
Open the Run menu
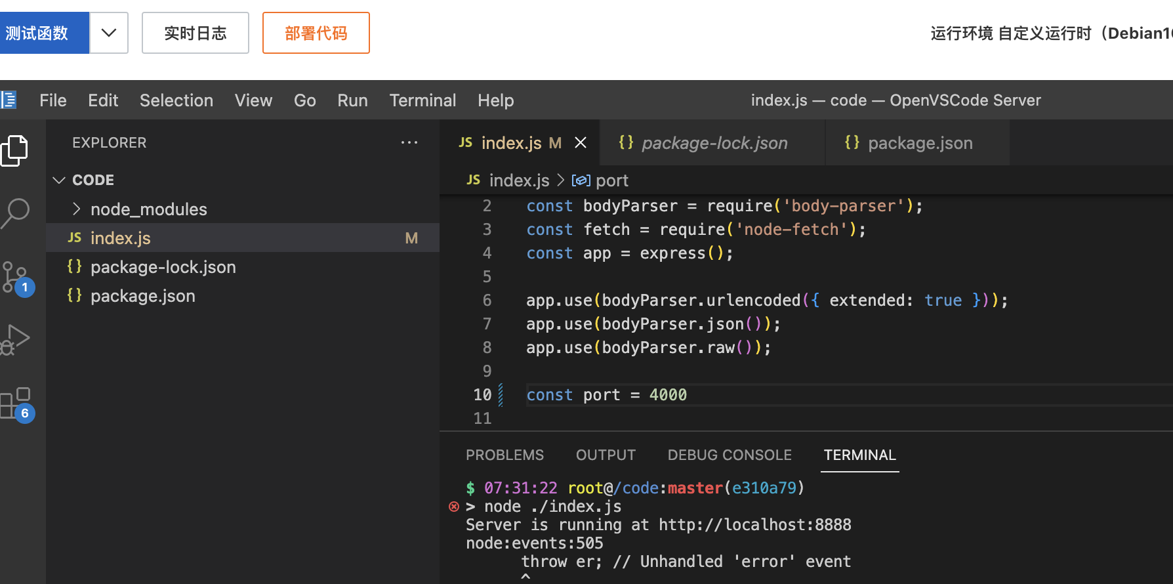tap(352, 100)
